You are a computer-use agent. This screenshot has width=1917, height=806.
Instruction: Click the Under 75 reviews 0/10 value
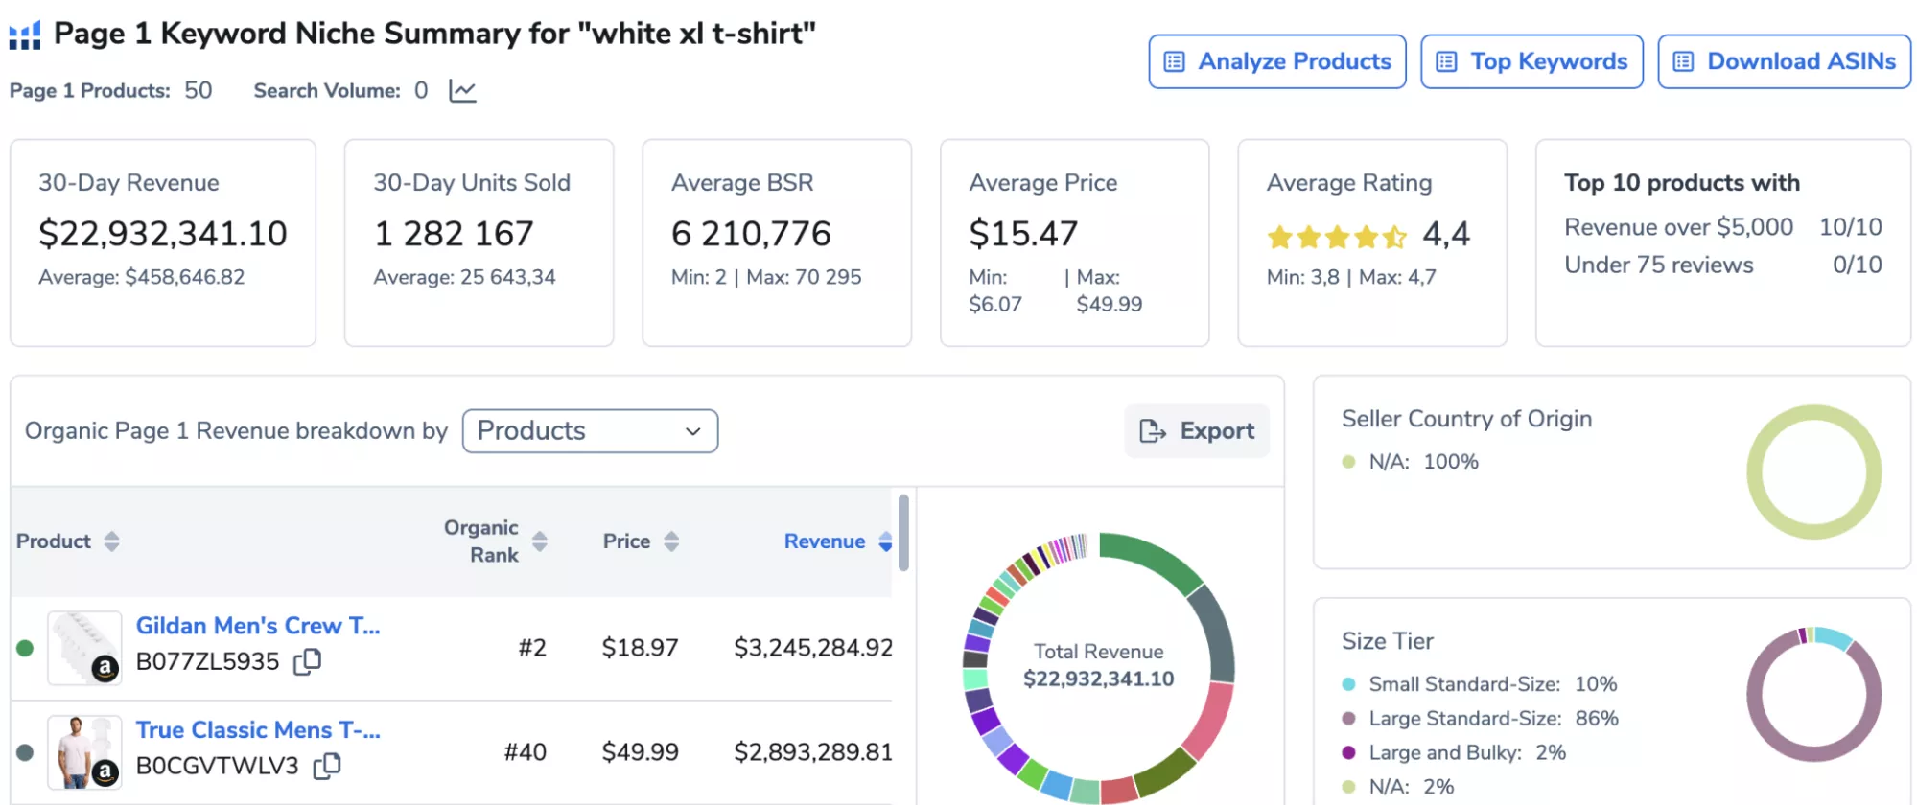(x=1858, y=265)
